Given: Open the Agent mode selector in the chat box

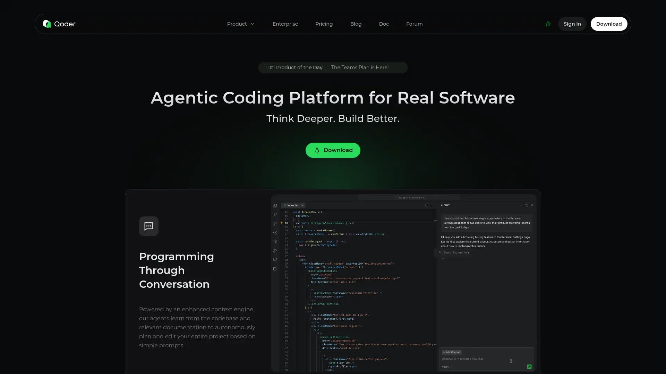Looking at the screenshot, I should tap(446, 367).
